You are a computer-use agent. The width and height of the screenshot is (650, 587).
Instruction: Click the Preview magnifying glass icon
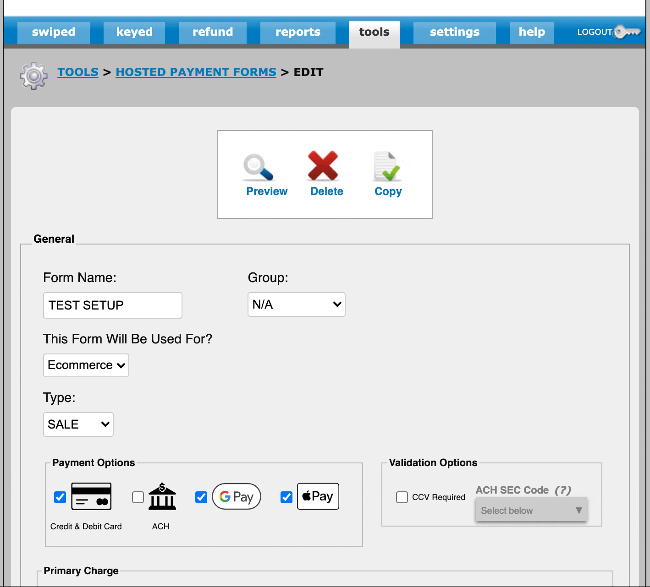click(259, 168)
